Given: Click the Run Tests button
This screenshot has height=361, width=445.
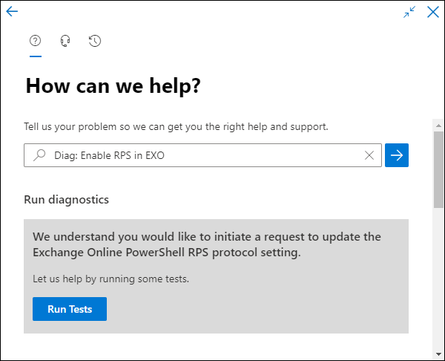Looking at the screenshot, I should point(70,309).
